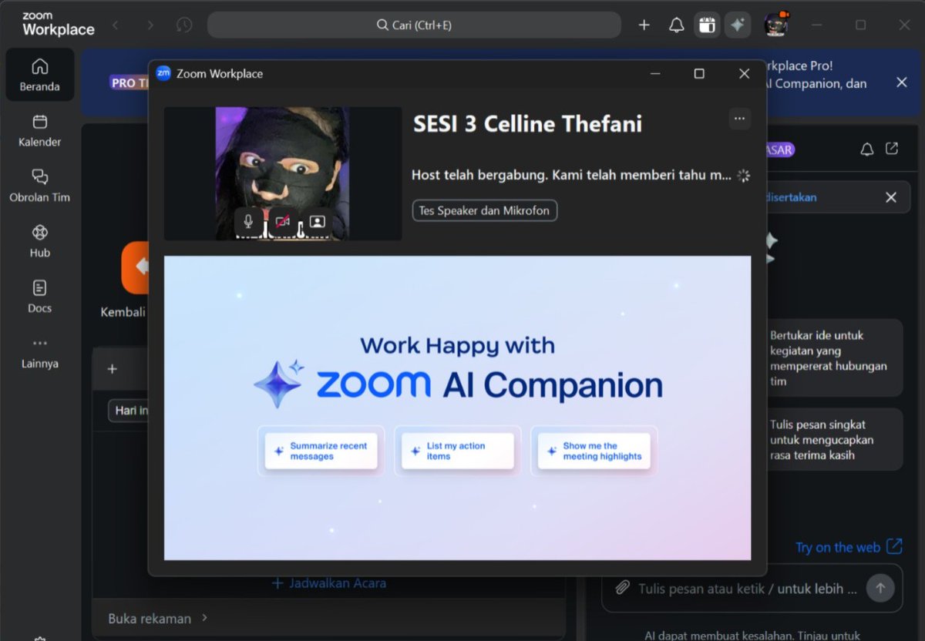Viewport: 925px width, 641px height.
Task: Toggle camera in video preview
Action: [x=282, y=222]
